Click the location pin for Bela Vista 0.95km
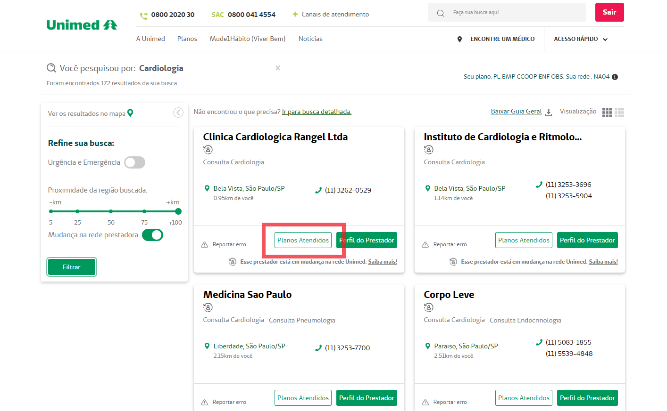The width and height of the screenshot is (667, 411). click(x=207, y=188)
